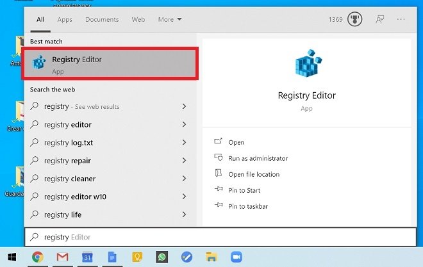Click the search box magnifier icon
This screenshot has width=423, height=267.
(34, 237)
